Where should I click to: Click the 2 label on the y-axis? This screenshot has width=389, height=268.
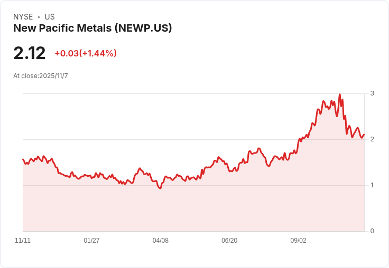pos(372,139)
